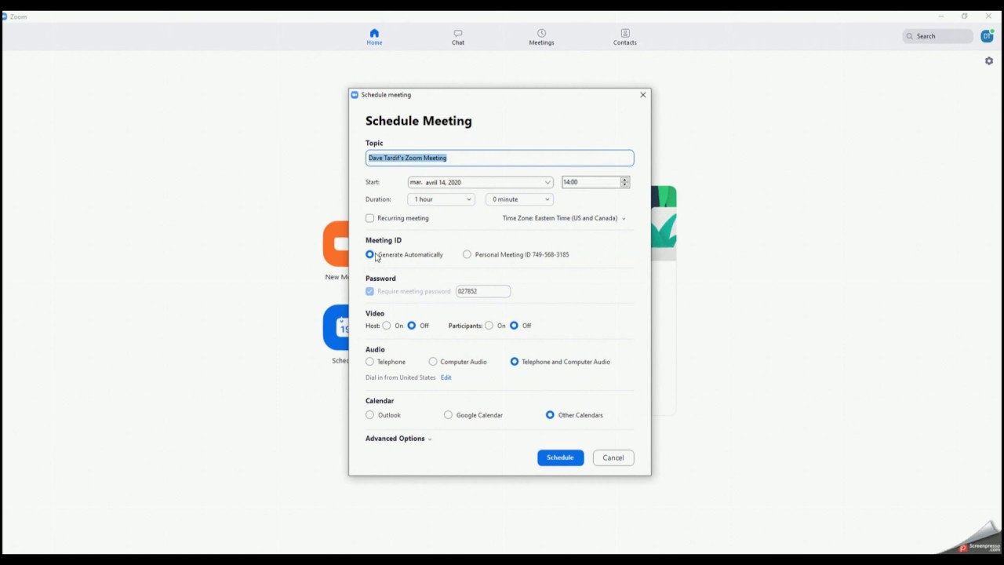Viewport: 1004px width, 565px height.
Task: Click the blue Schedule calendar icon behind the dialog
Action: pyautogui.click(x=336, y=327)
